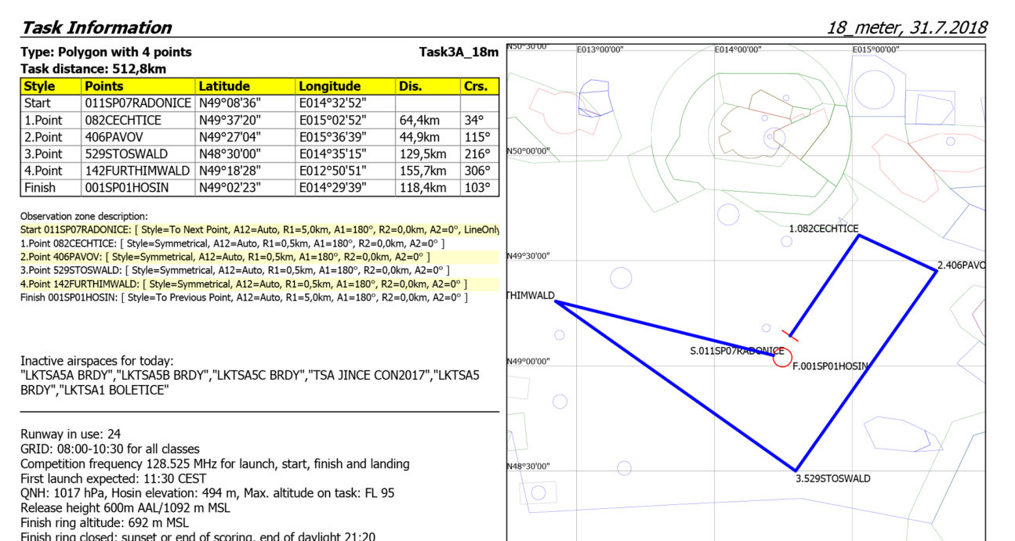Click the red finish circle on the map

point(781,359)
